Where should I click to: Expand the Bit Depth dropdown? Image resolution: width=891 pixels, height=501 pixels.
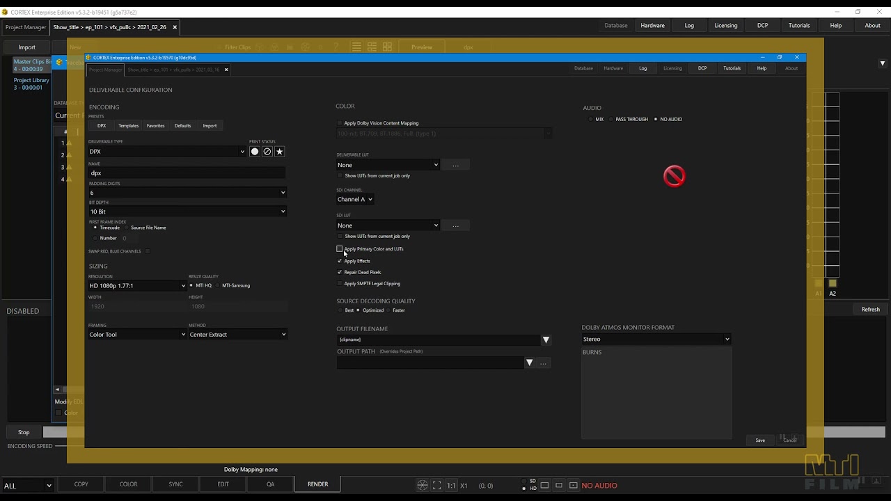[x=187, y=212]
